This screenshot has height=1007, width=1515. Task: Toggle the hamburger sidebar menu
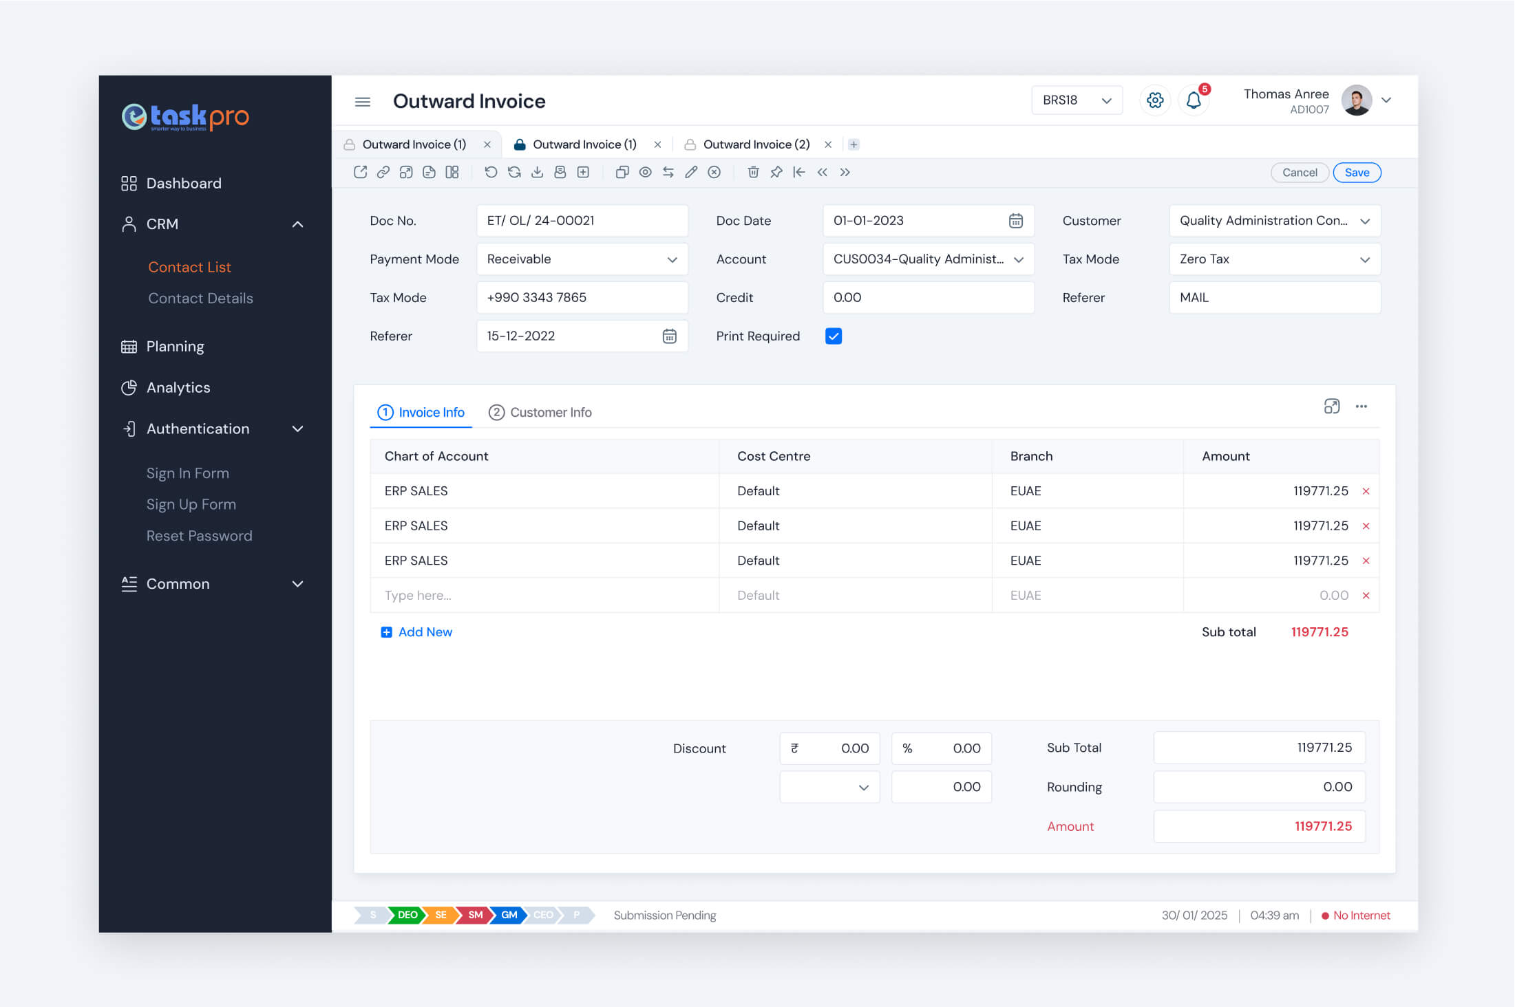[363, 102]
